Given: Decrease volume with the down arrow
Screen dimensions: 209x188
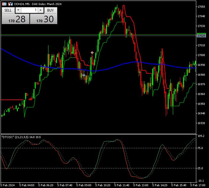Looking at the screenshot, I should (18, 10).
